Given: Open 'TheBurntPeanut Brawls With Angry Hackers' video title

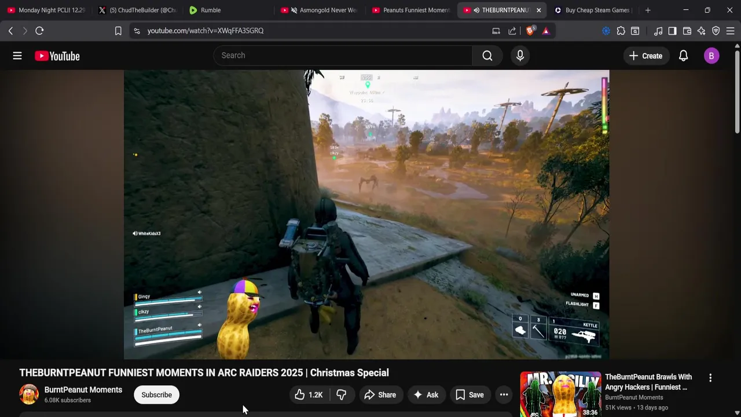Looking at the screenshot, I should tap(648, 382).
